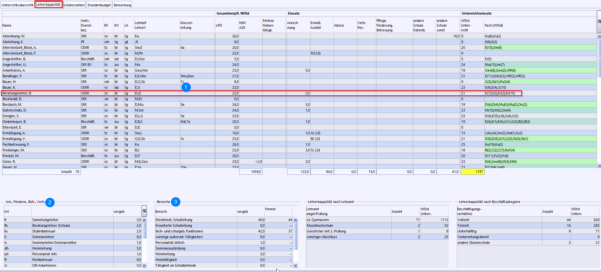The height and width of the screenshot is (272, 601).
Task: Switch to Unterrichtsübersicht tab
Action: pos(17,5)
